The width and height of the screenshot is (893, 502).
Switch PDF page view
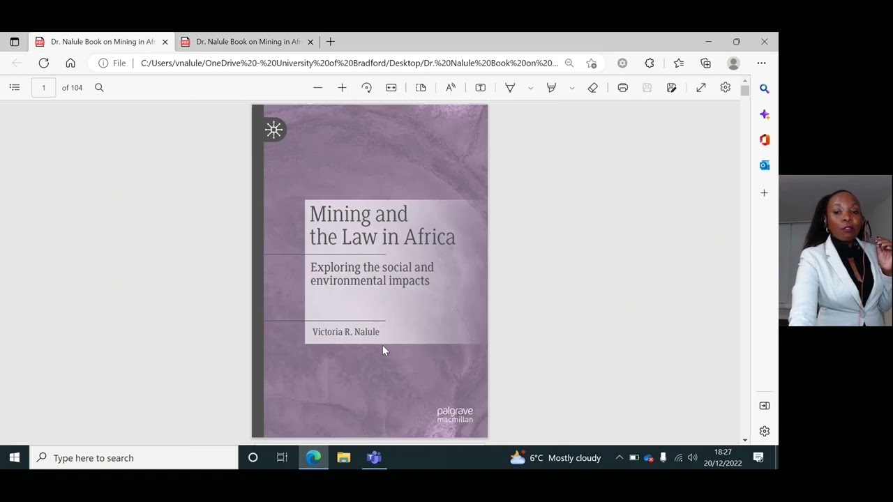(421, 87)
